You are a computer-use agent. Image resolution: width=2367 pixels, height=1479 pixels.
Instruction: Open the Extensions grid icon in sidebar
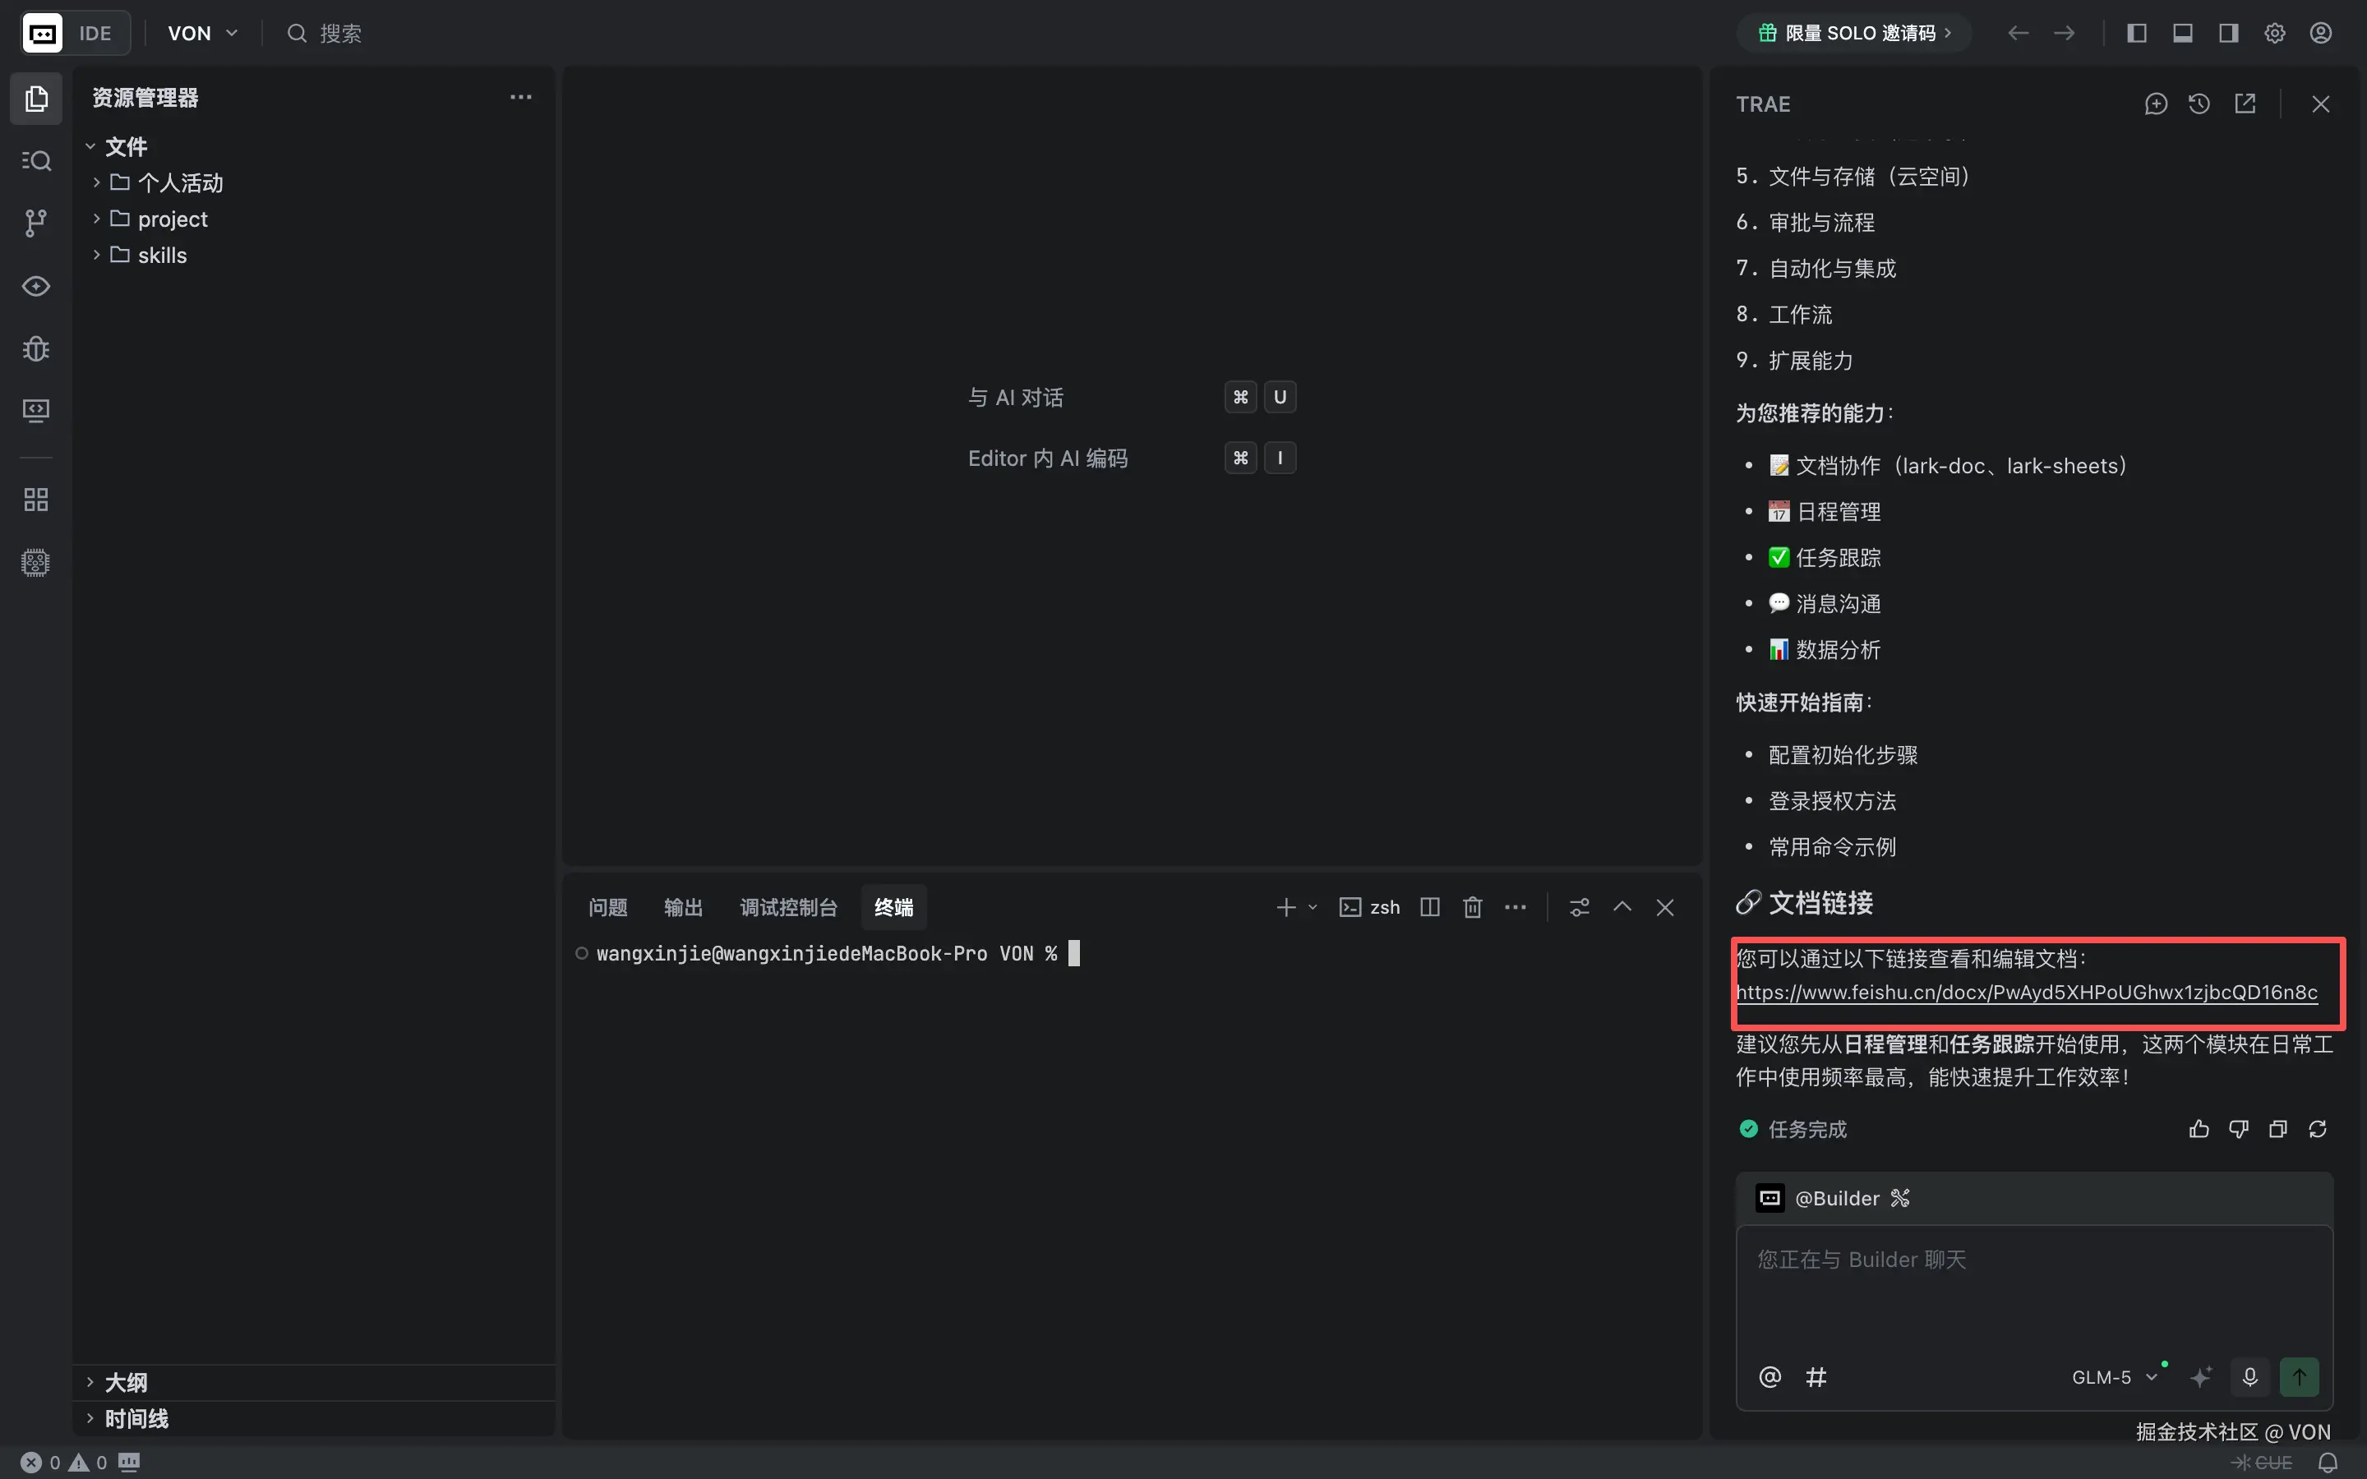point(36,499)
